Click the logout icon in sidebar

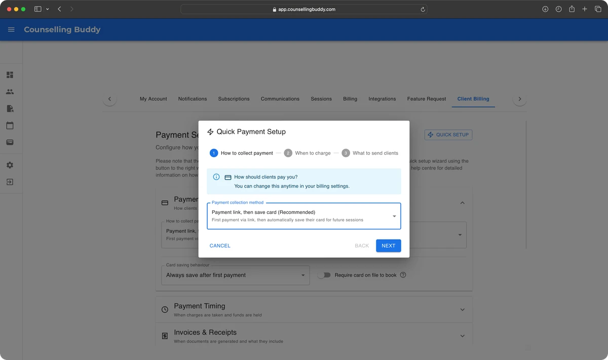[x=10, y=182]
